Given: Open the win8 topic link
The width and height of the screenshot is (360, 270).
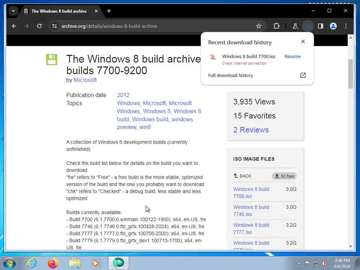Looking at the screenshot, I should (145, 127).
